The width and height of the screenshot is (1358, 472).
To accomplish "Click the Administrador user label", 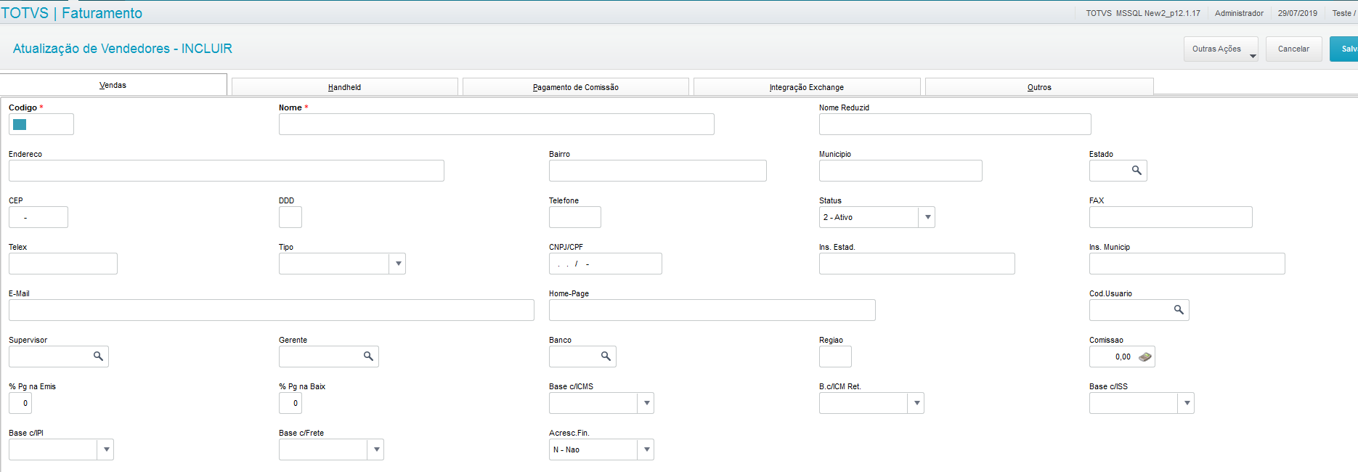I will [x=1239, y=13].
